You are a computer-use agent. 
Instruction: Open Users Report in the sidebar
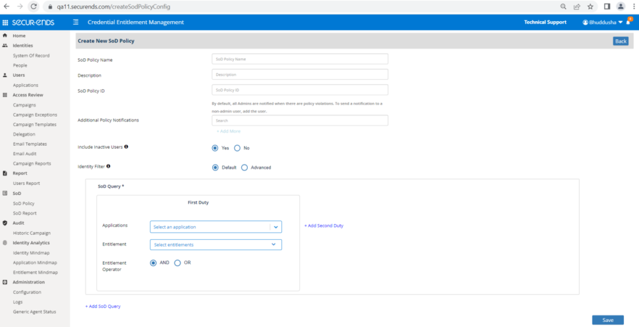26,183
